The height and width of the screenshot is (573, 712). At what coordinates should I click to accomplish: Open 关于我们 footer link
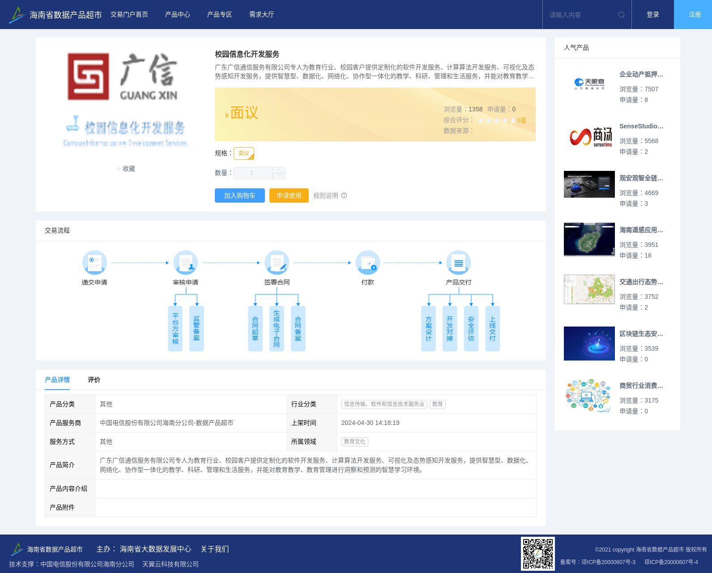[x=215, y=549]
